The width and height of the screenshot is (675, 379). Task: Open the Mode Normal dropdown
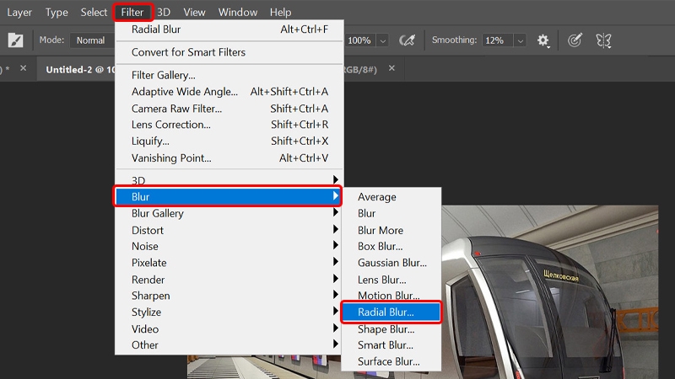click(93, 40)
